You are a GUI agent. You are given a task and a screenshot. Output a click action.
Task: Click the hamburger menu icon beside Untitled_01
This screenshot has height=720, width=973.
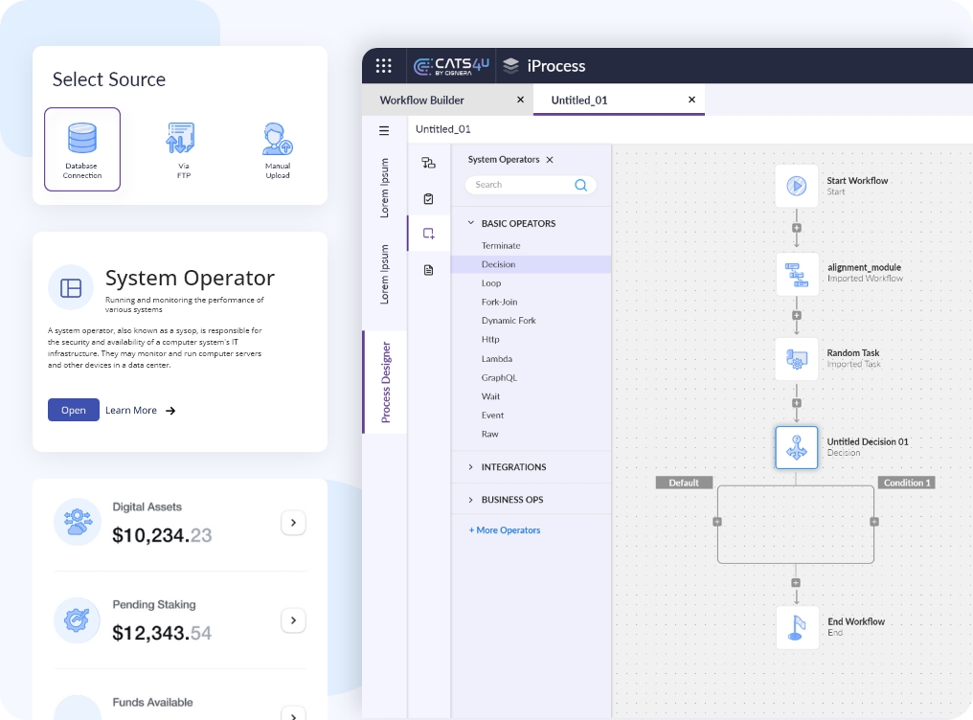384,130
